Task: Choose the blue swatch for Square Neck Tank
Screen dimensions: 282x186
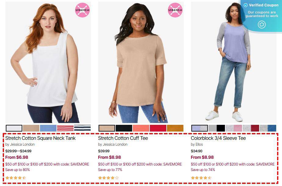Action: tap(48, 128)
